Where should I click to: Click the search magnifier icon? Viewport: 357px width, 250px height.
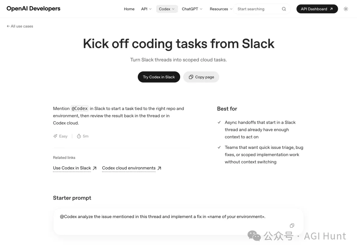tap(284, 9)
